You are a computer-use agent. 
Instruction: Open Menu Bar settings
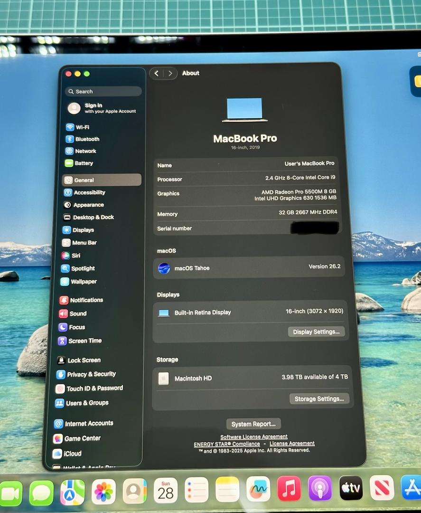click(79, 243)
